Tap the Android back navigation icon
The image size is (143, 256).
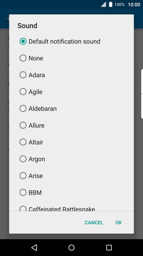coord(34,247)
